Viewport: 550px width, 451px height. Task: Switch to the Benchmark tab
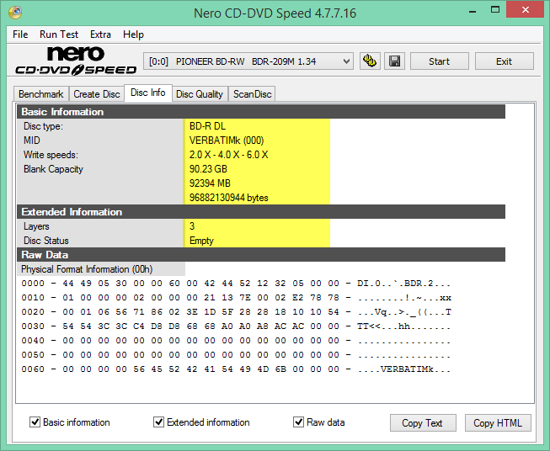[41, 94]
